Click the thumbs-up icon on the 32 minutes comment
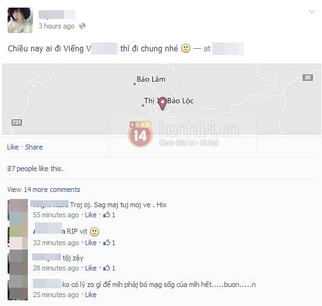The image size is (322, 306). (x=106, y=243)
